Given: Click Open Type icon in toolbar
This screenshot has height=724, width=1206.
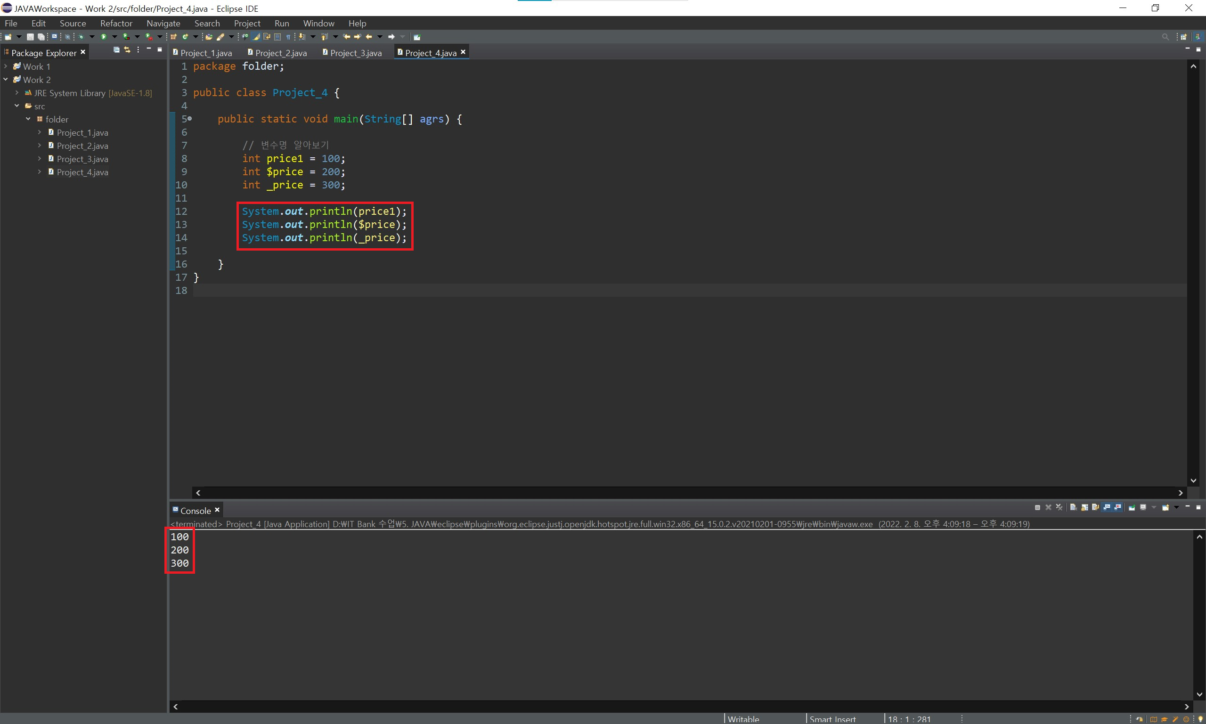Looking at the screenshot, I should 209,37.
